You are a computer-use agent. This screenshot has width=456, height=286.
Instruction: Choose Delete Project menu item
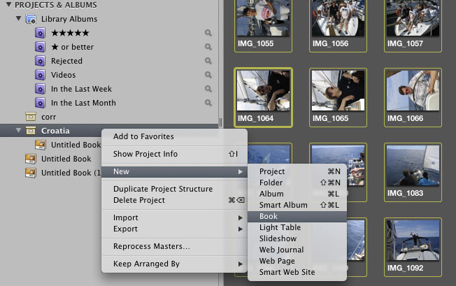click(174, 200)
